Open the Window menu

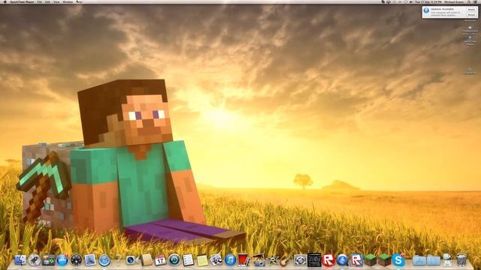68,1
